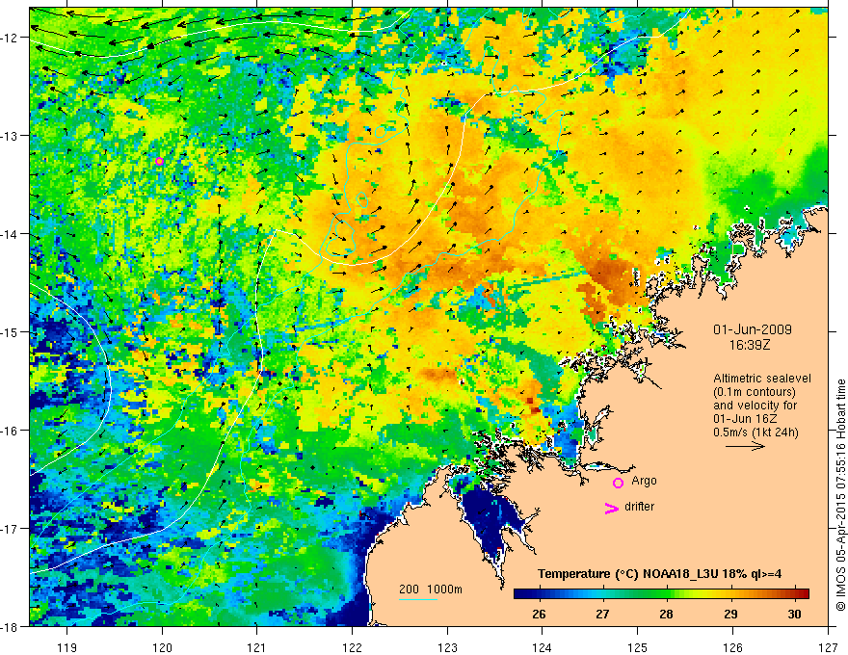Image resolution: width=848 pixels, height=655 pixels.
Task: Click the '0.5m/s (1kt 24h)' scale label
Action: click(755, 432)
